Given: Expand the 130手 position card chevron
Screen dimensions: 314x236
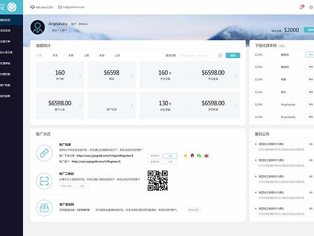Looking at the screenshot, I should pos(235,106).
